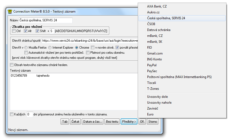Click the window resize grip in status bar
The image size is (231, 140).
click(x=159, y=130)
